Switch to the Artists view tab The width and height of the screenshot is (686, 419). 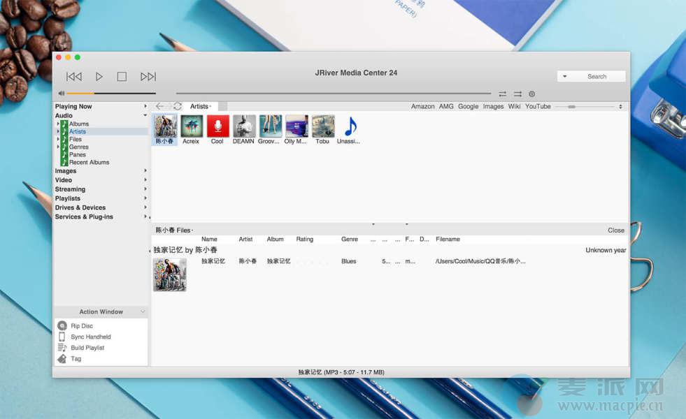click(200, 106)
